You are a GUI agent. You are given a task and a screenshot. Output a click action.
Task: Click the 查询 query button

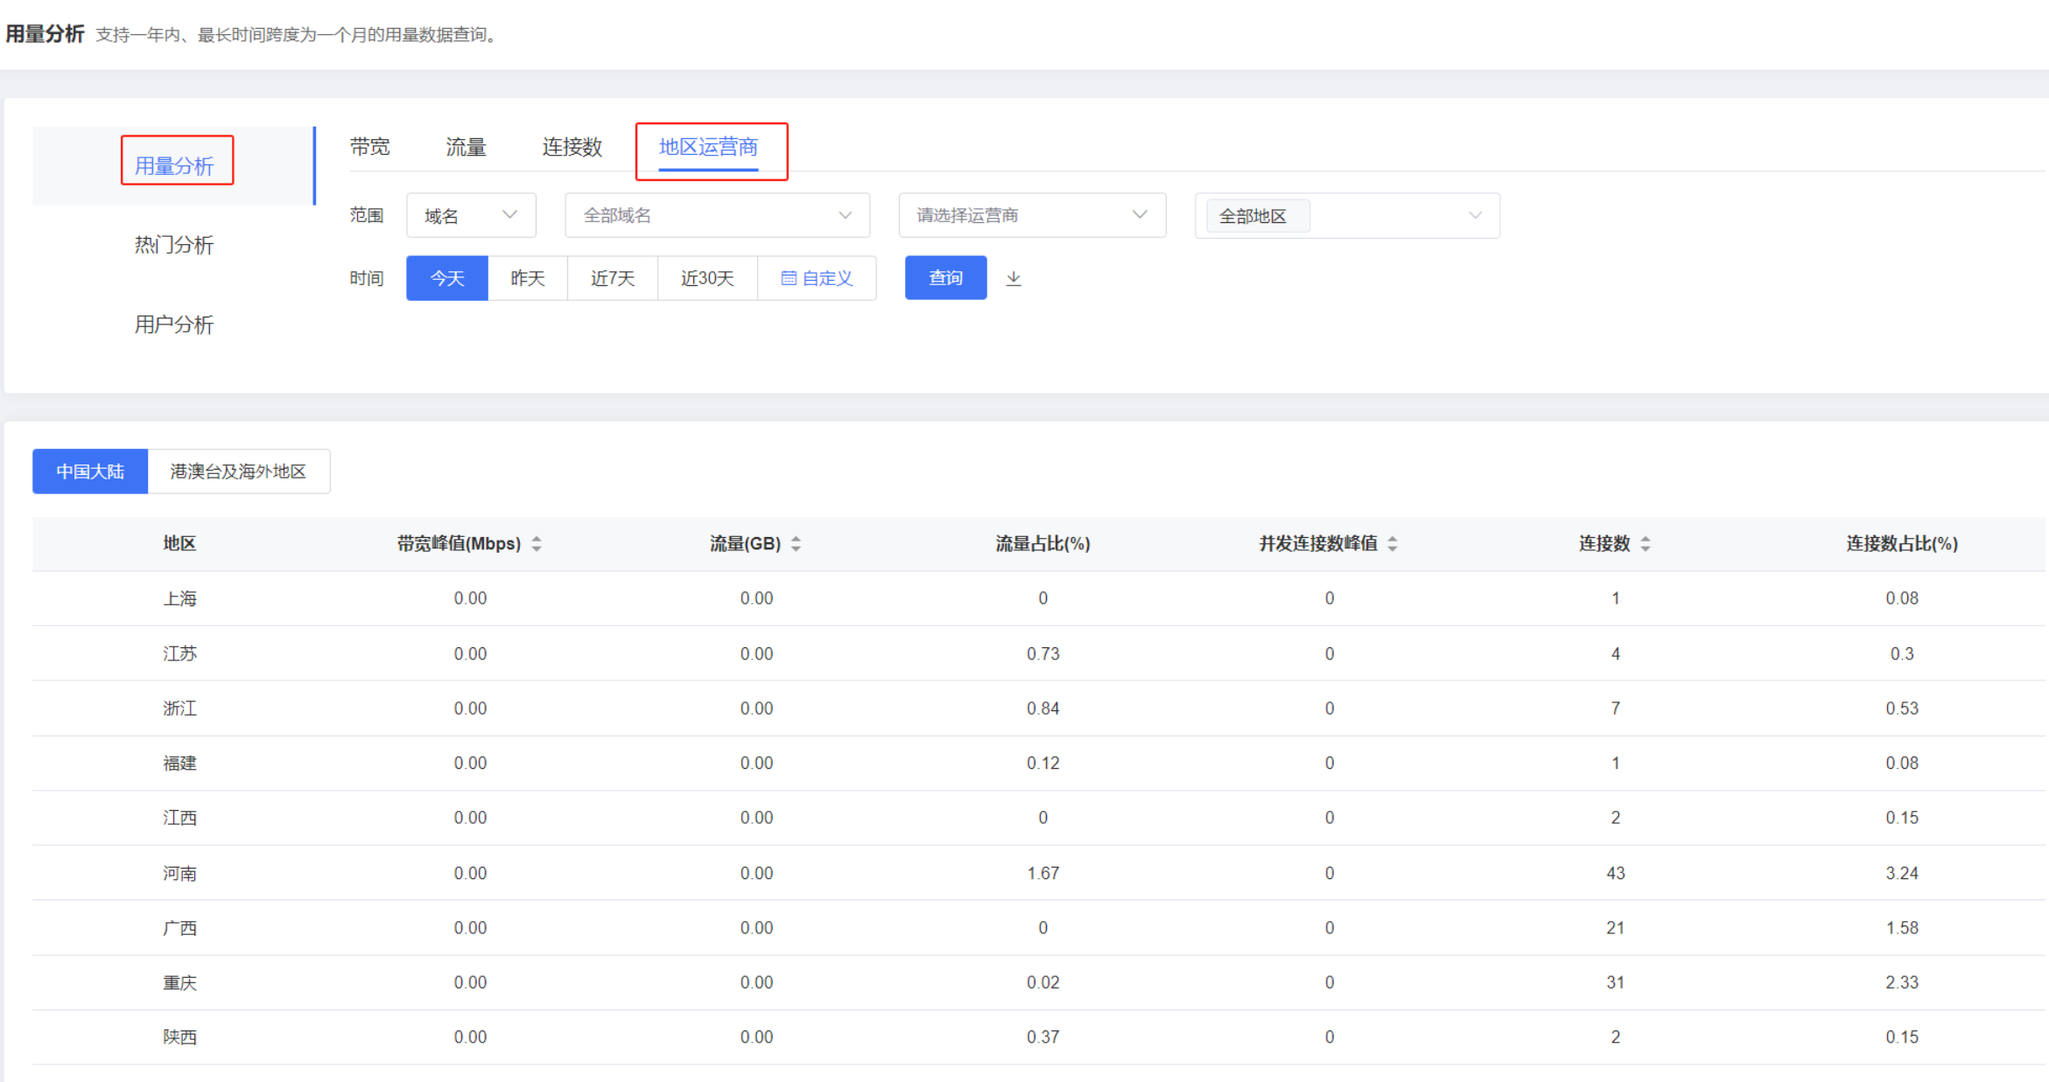(945, 277)
